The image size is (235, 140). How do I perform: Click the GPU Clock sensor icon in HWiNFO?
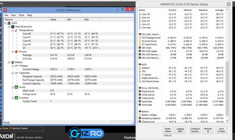(140, 48)
